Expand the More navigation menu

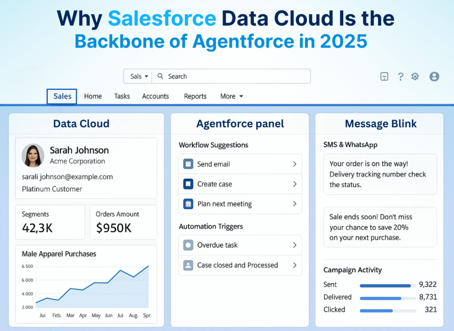tap(231, 96)
